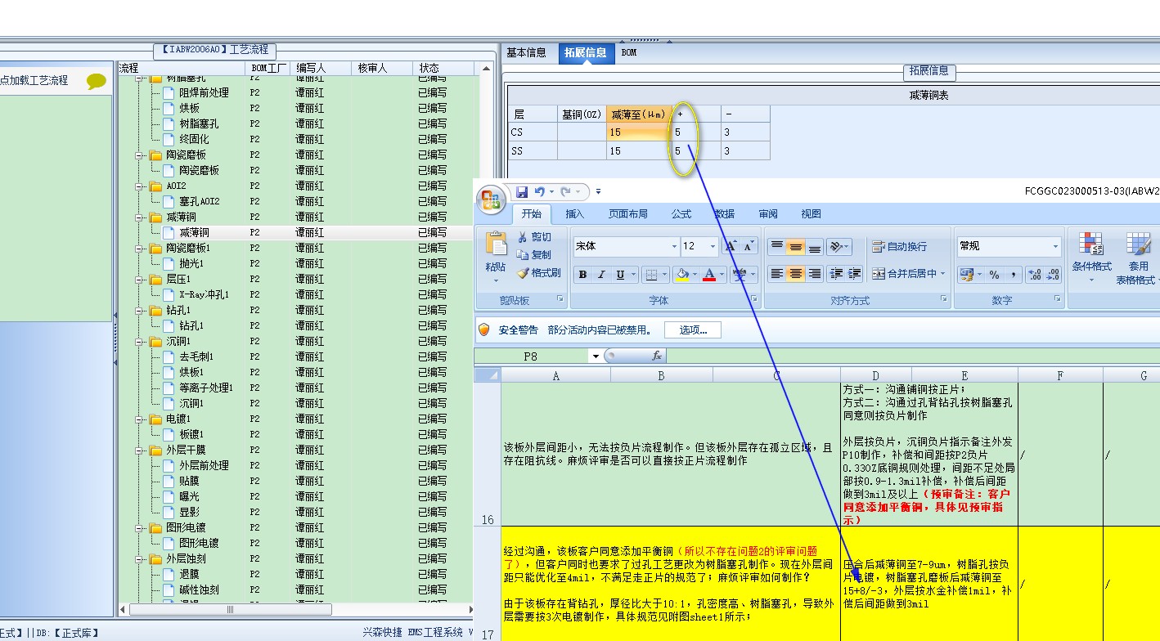Toggle Bold formatting in Excel
The height and width of the screenshot is (641, 1160).
(x=582, y=274)
